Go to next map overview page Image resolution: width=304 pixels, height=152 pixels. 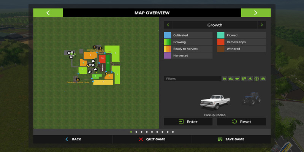click(255, 13)
